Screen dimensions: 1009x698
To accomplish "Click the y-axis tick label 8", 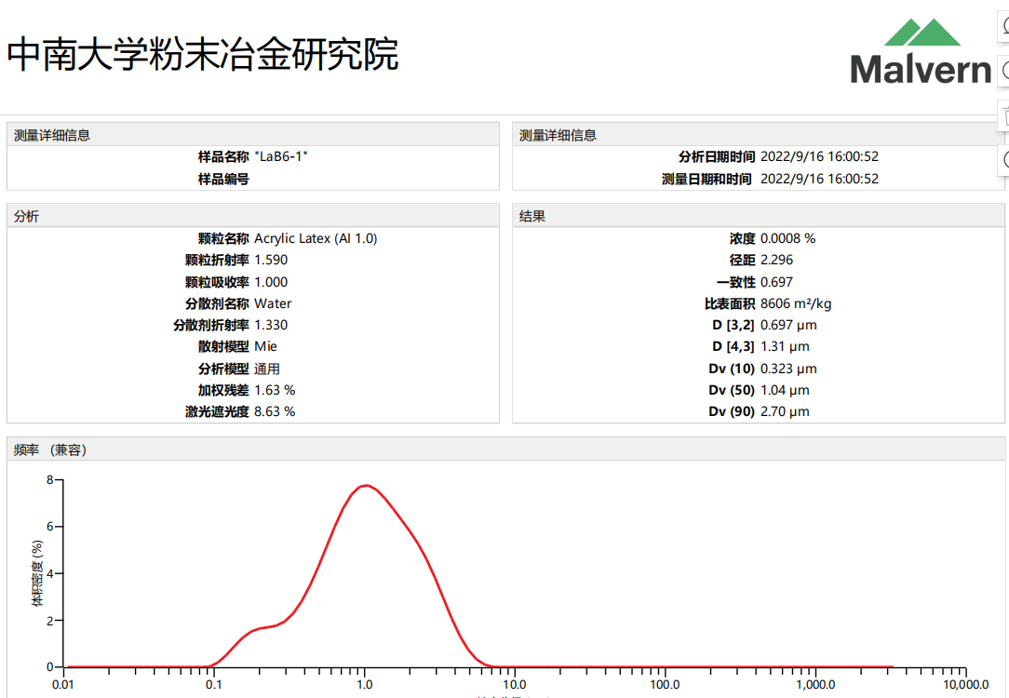I will pos(49,479).
